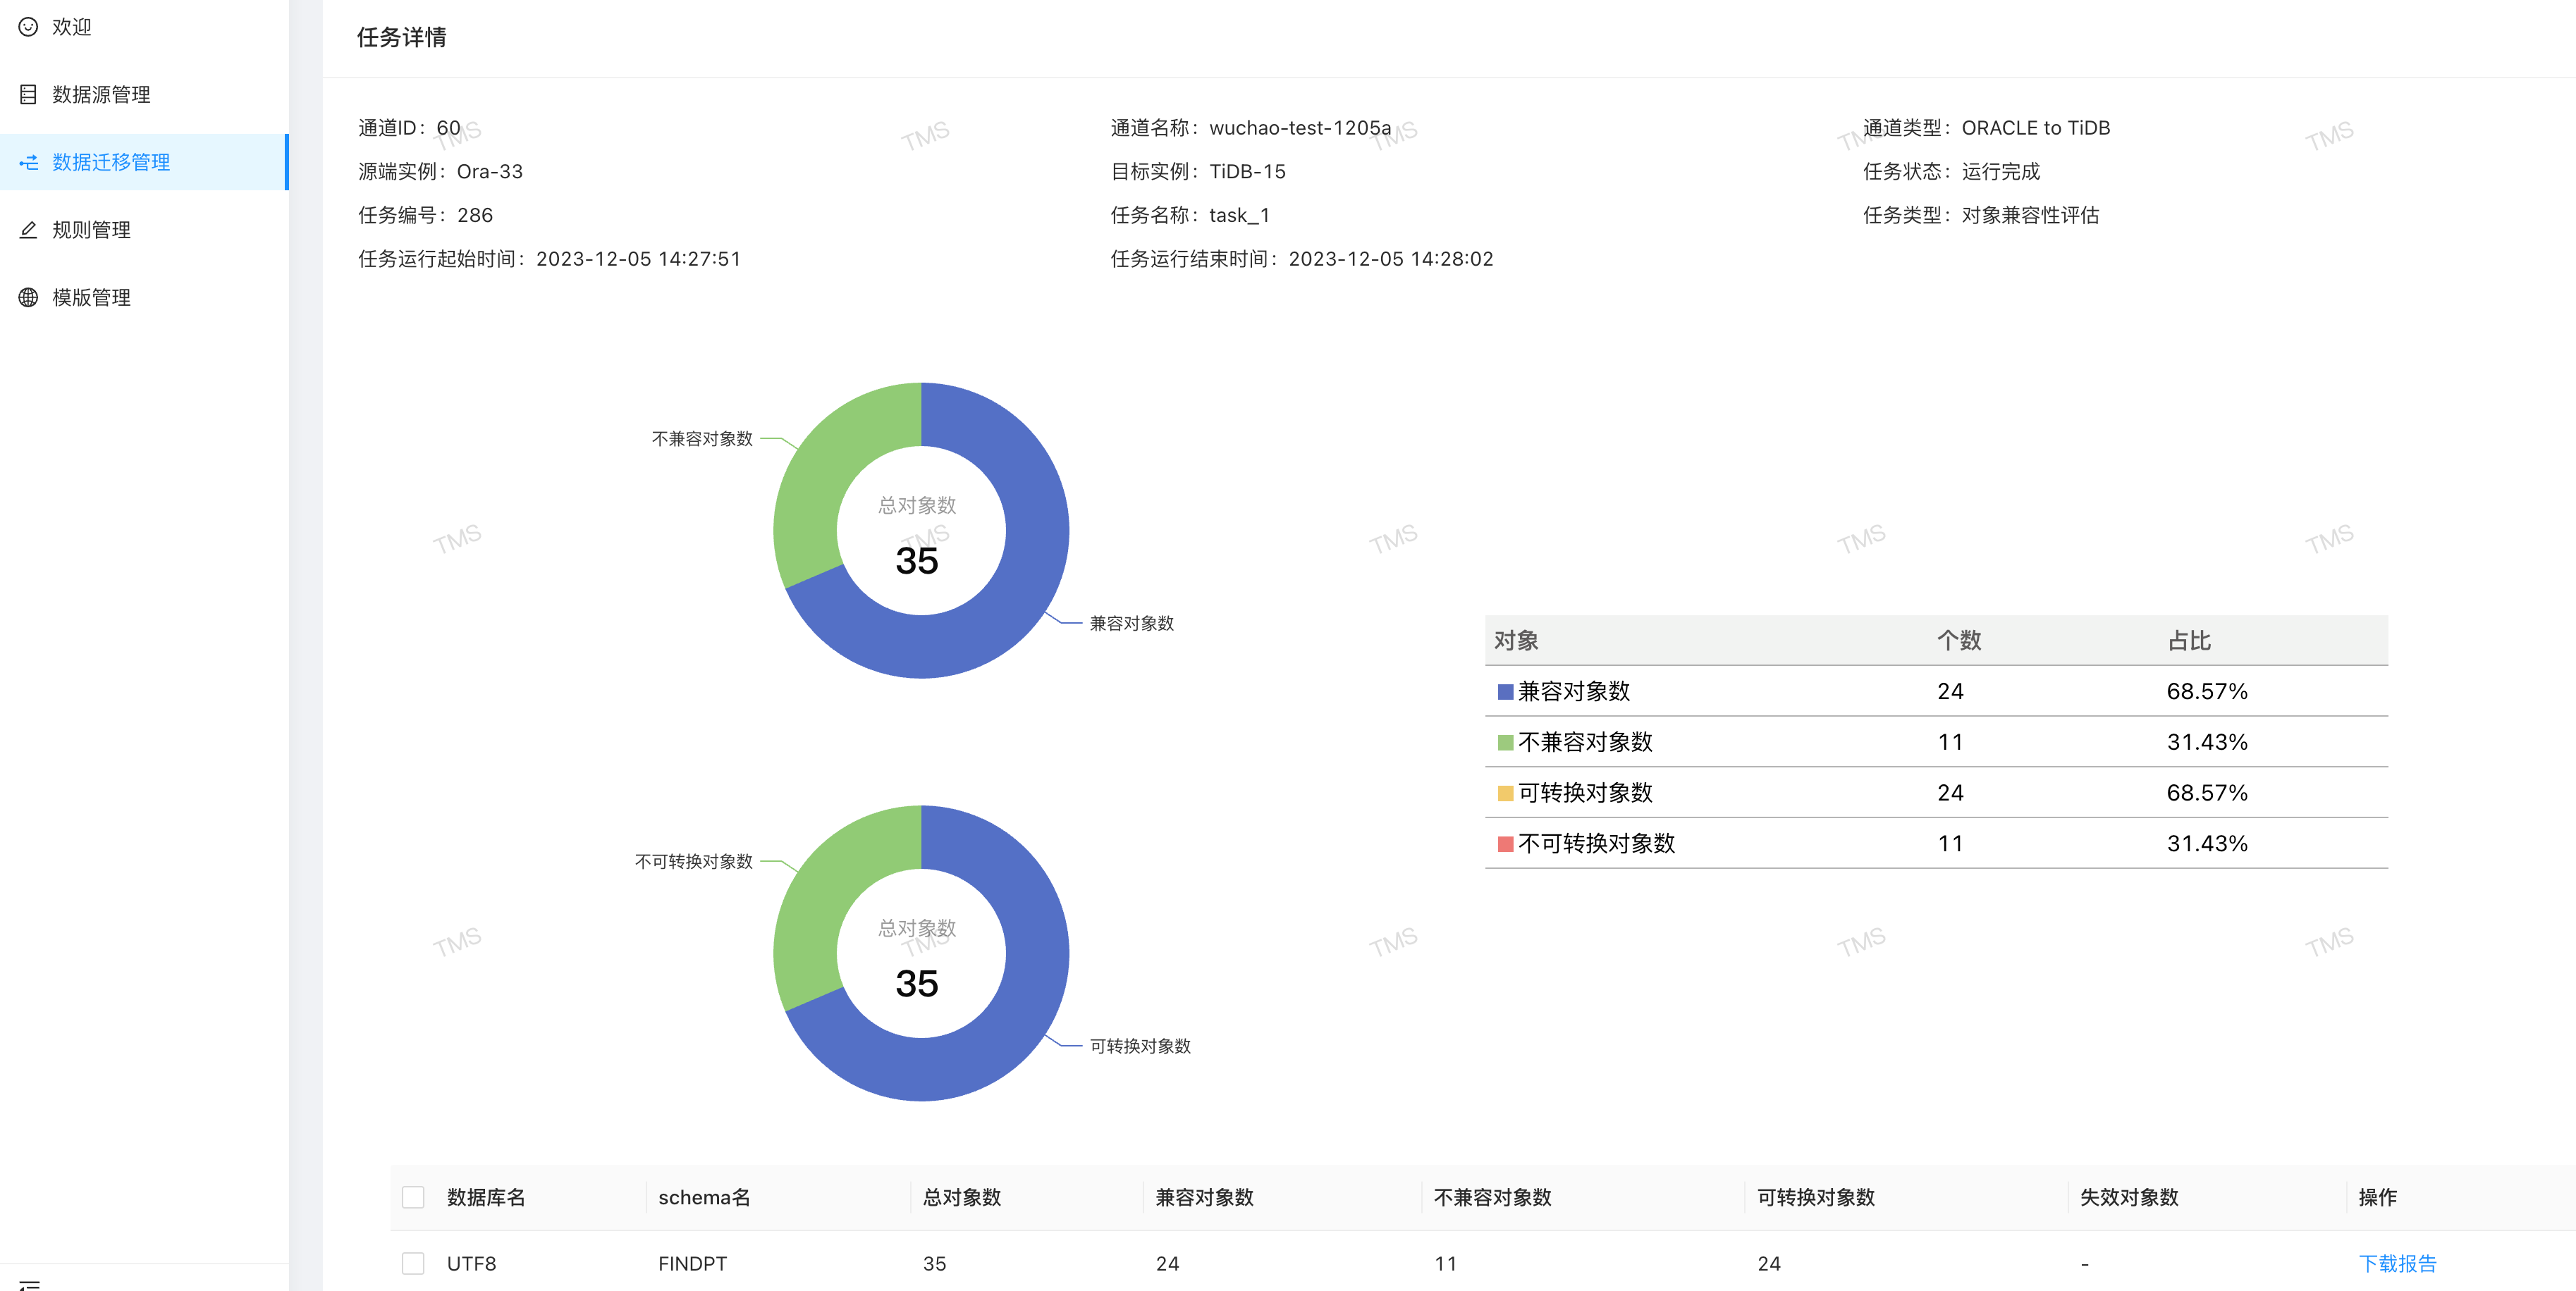This screenshot has width=2576, height=1291.
Task: Select the 规则管理 sidebar entry
Action: pos(91,230)
